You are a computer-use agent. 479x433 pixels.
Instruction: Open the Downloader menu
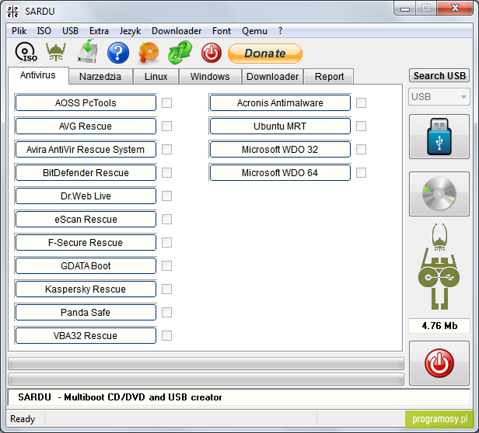coord(177,31)
